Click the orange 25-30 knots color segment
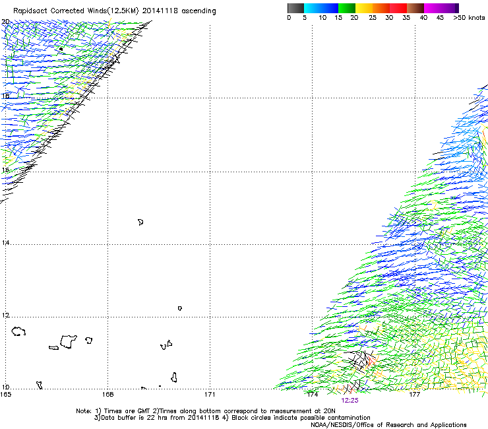This screenshot has width=488, height=429. coord(381,8)
